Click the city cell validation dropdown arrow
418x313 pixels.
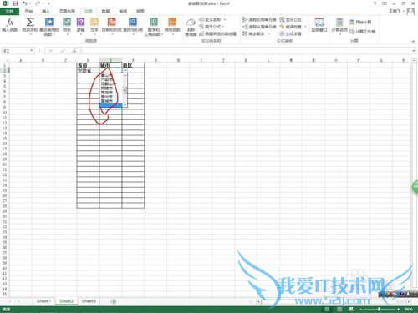pyautogui.click(x=125, y=71)
